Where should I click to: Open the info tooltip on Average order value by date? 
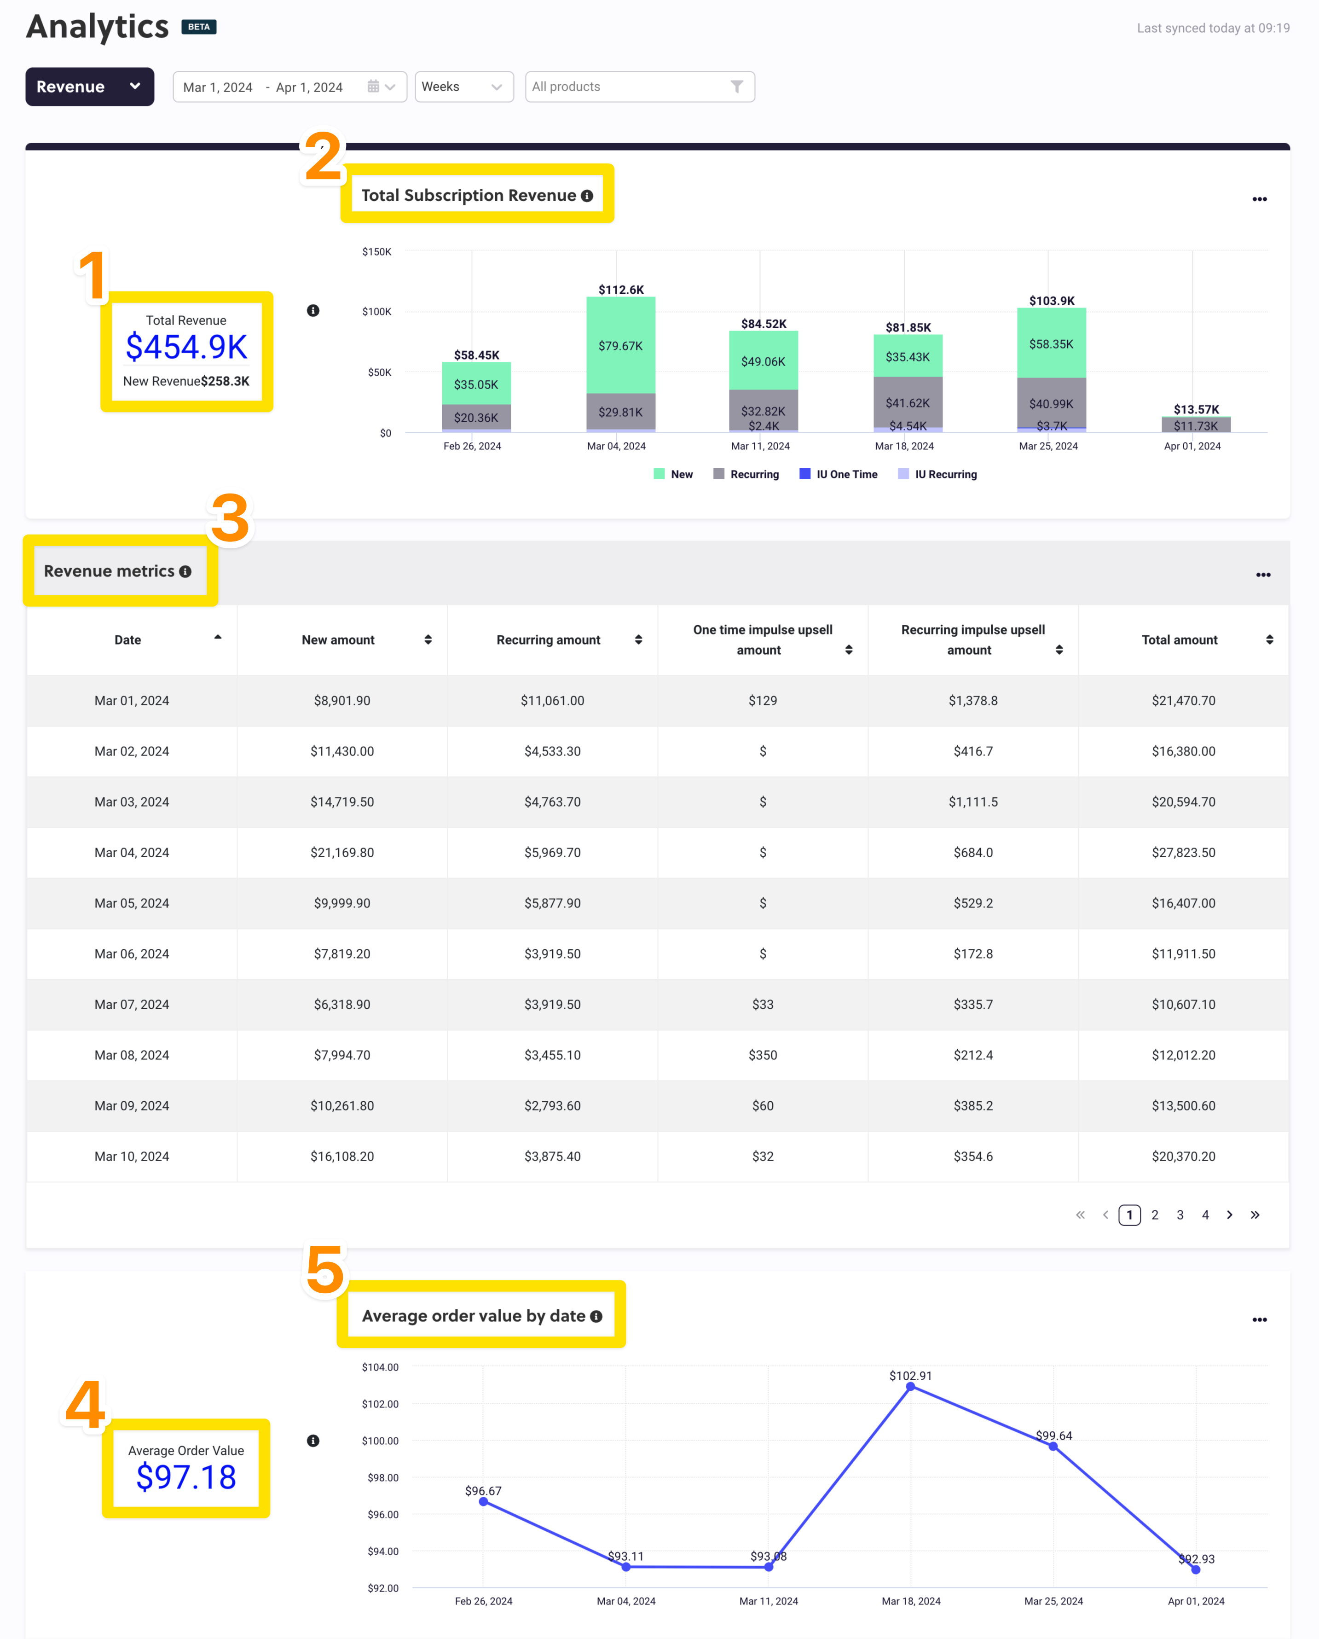tap(597, 1316)
